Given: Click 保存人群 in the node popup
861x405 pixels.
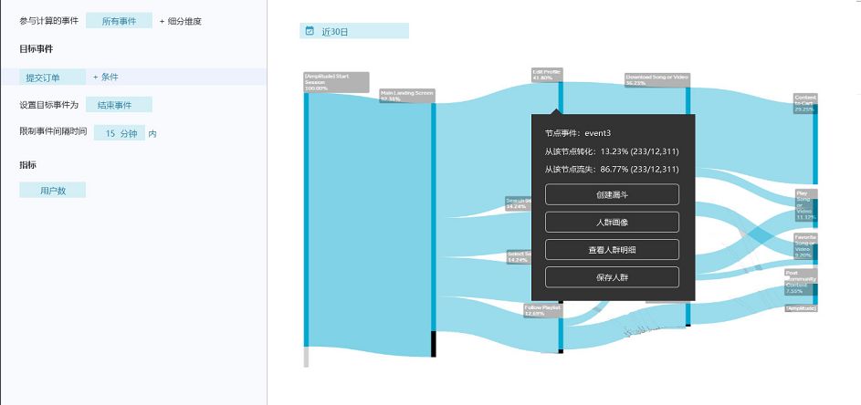Looking at the screenshot, I should pos(612,277).
